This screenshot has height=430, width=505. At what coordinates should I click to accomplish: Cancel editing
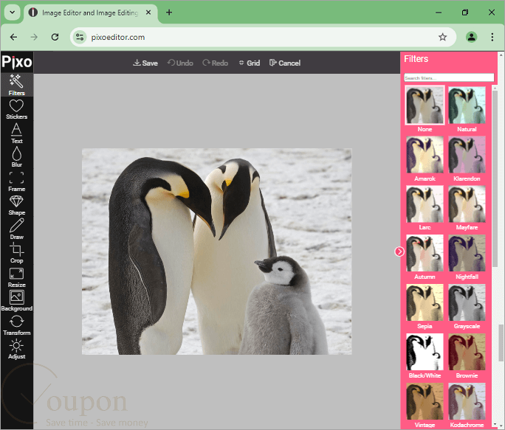click(x=285, y=63)
